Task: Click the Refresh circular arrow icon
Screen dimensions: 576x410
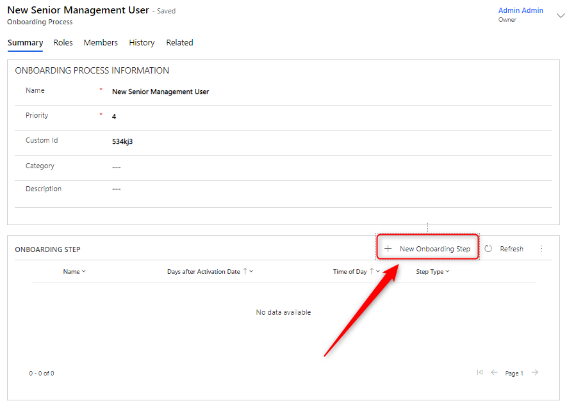Action: click(488, 249)
